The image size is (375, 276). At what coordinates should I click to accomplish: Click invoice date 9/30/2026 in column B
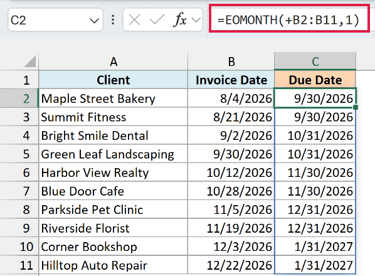231,154
